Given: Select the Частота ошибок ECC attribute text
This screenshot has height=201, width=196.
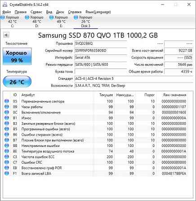Looking at the screenshot, I should coord(38,157).
